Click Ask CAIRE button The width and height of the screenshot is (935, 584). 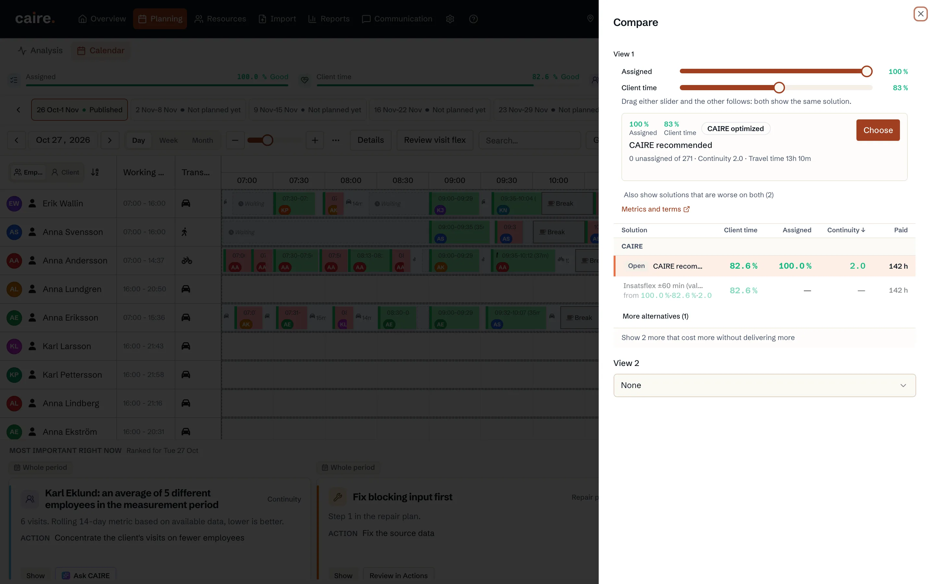tap(86, 575)
